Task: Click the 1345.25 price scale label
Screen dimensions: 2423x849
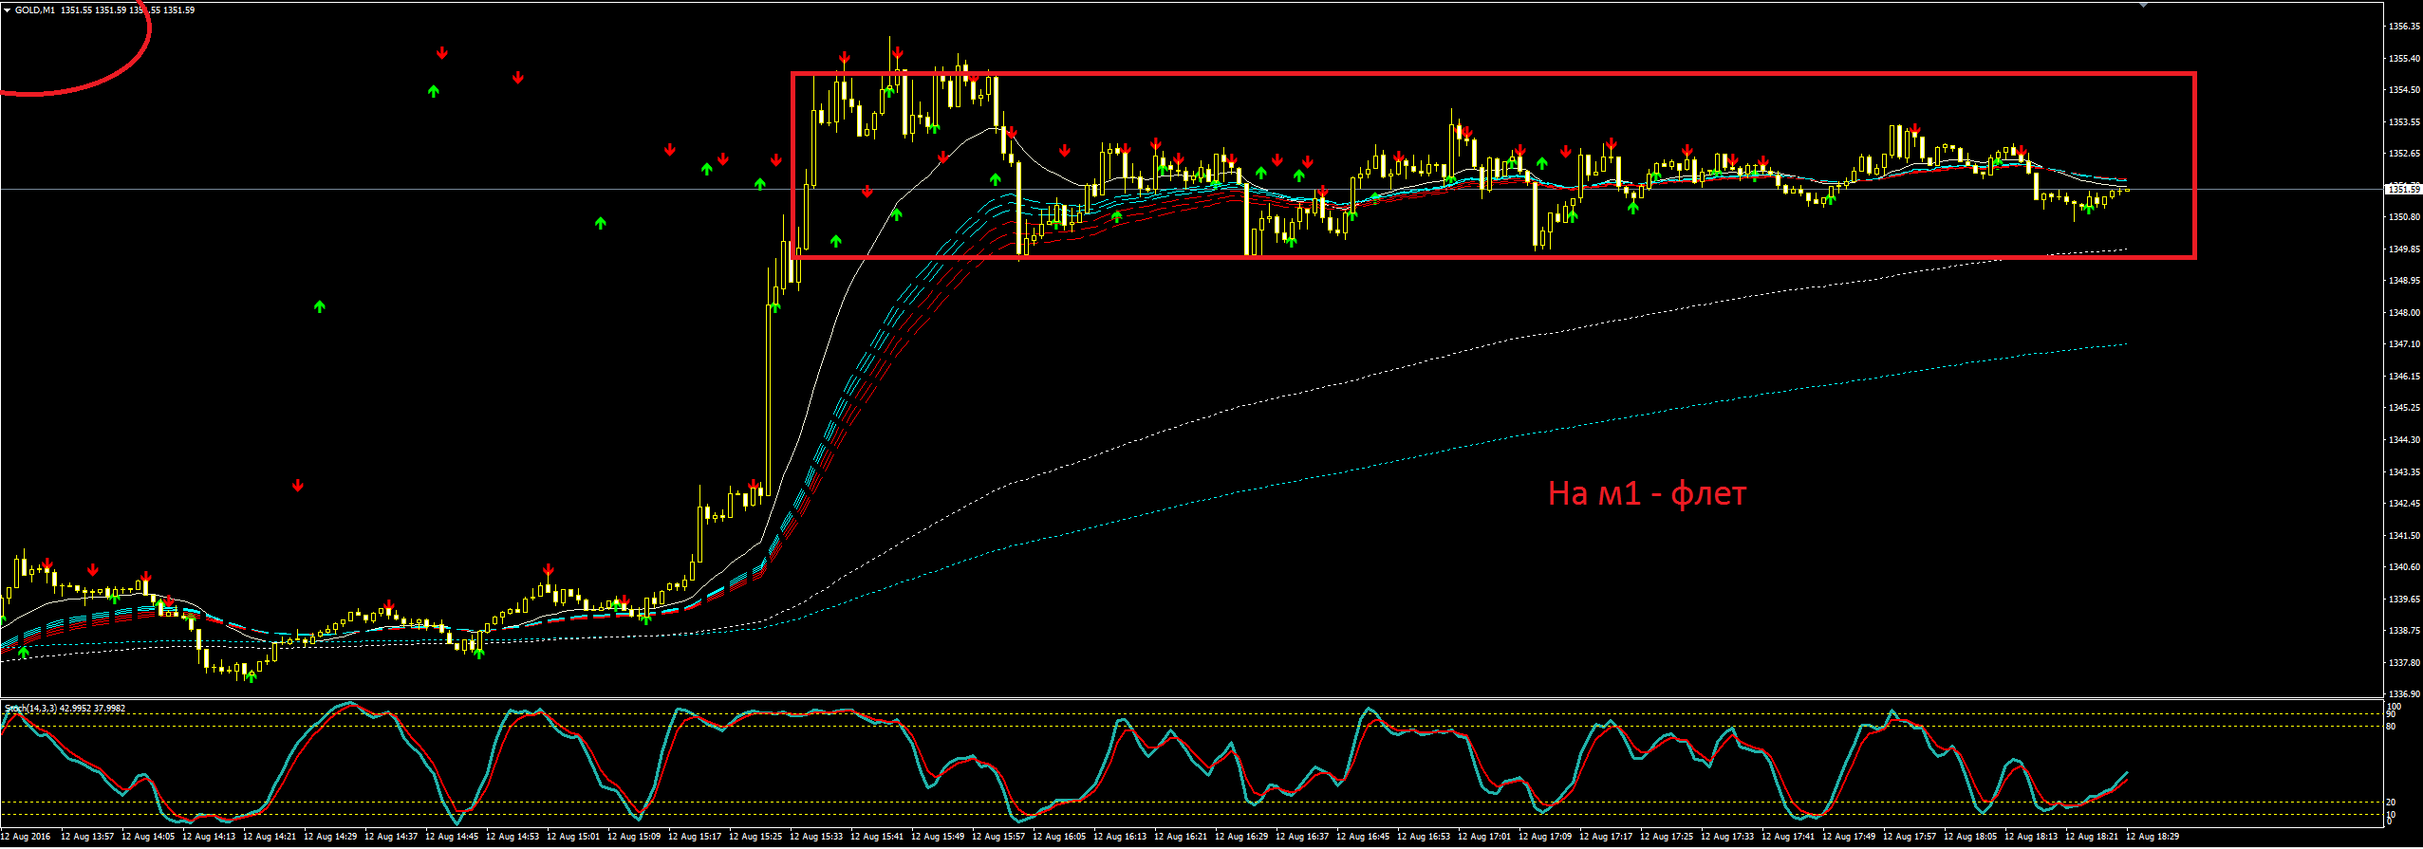Action: 2404,408
